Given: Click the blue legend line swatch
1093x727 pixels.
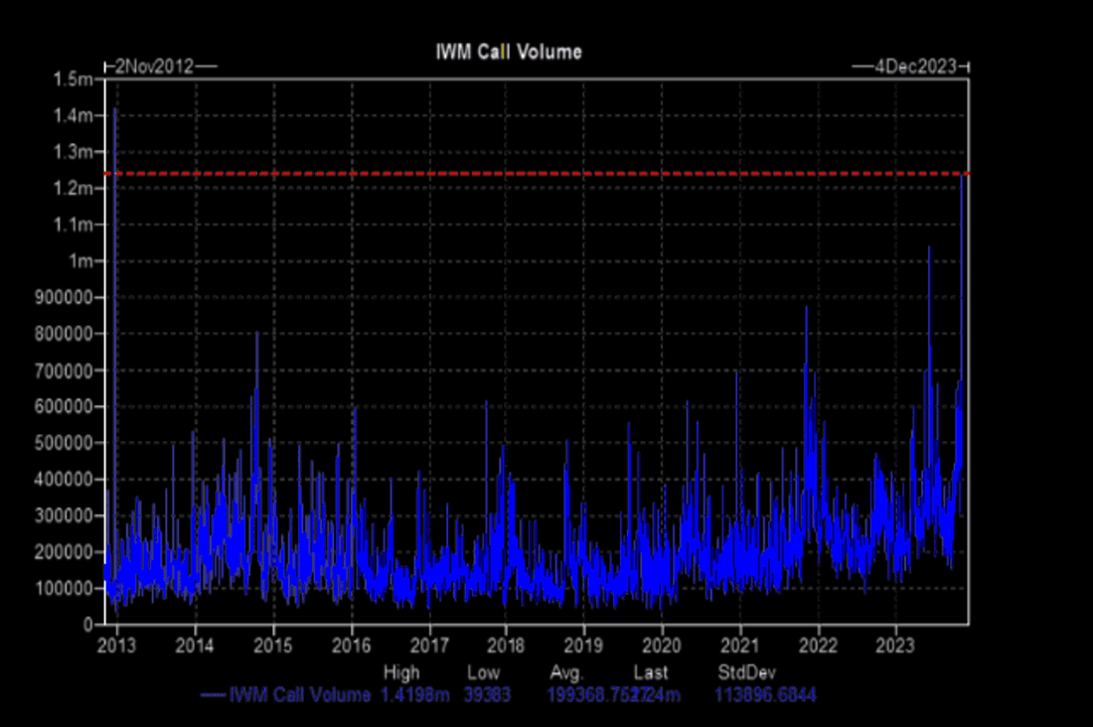Looking at the screenshot, I should tap(213, 695).
